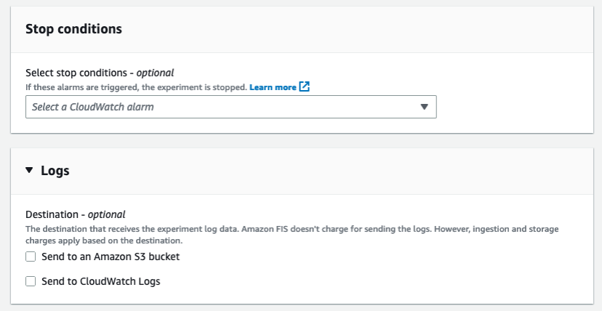Click the dropdown arrow in CloudWatch alarm selector

[x=425, y=107]
